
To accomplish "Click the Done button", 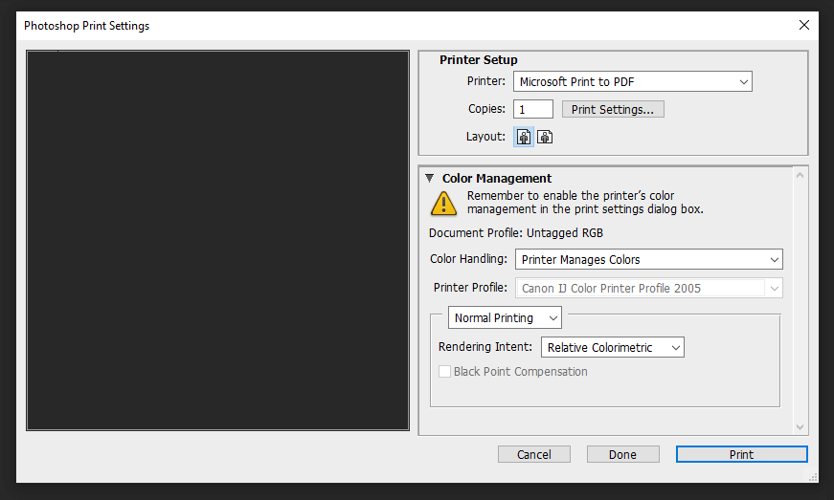I will (622, 454).
